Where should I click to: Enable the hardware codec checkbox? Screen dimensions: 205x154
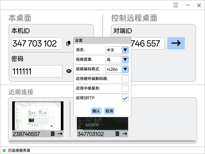pyautogui.click(x=125, y=79)
